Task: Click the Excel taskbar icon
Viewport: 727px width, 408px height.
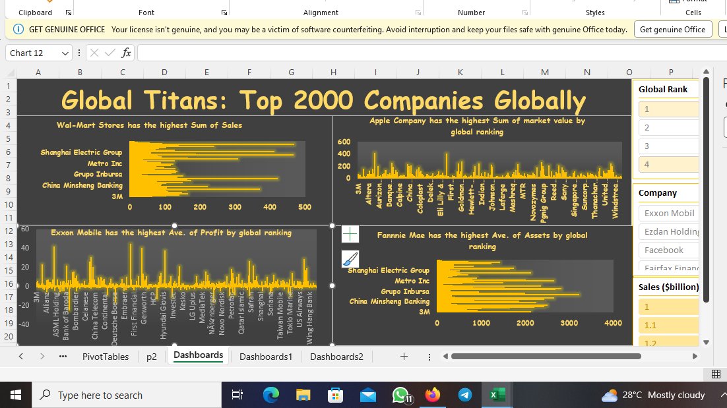Action: (x=497, y=395)
